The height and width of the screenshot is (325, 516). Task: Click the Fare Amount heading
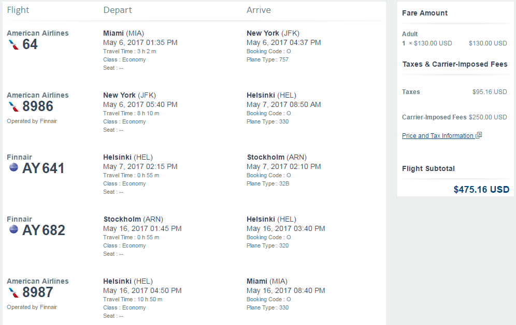point(425,13)
